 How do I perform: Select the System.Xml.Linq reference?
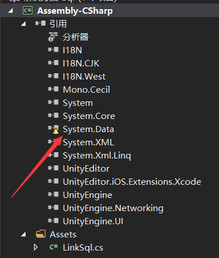click(x=97, y=156)
